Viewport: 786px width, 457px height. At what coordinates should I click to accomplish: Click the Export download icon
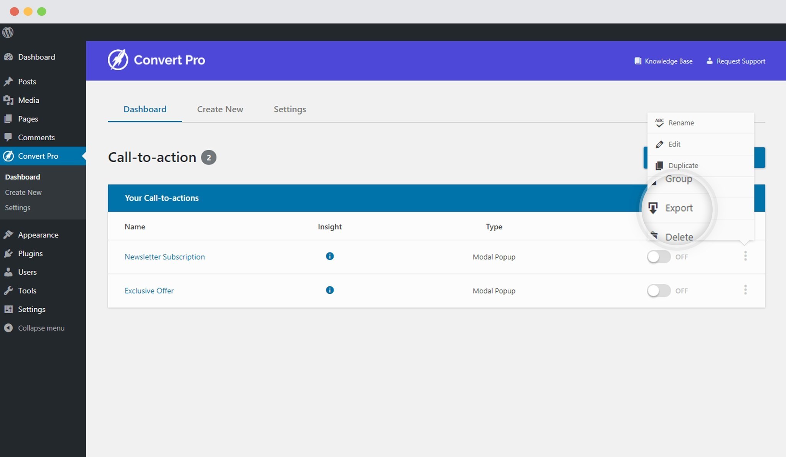click(653, 208)
